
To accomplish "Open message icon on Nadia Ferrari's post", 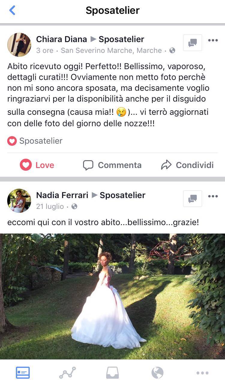I will pyautogui.click(x=193, y=198).
